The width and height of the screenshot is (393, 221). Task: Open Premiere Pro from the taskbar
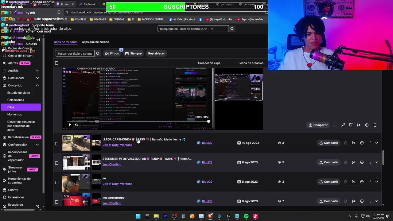click(x=165, y=216)
